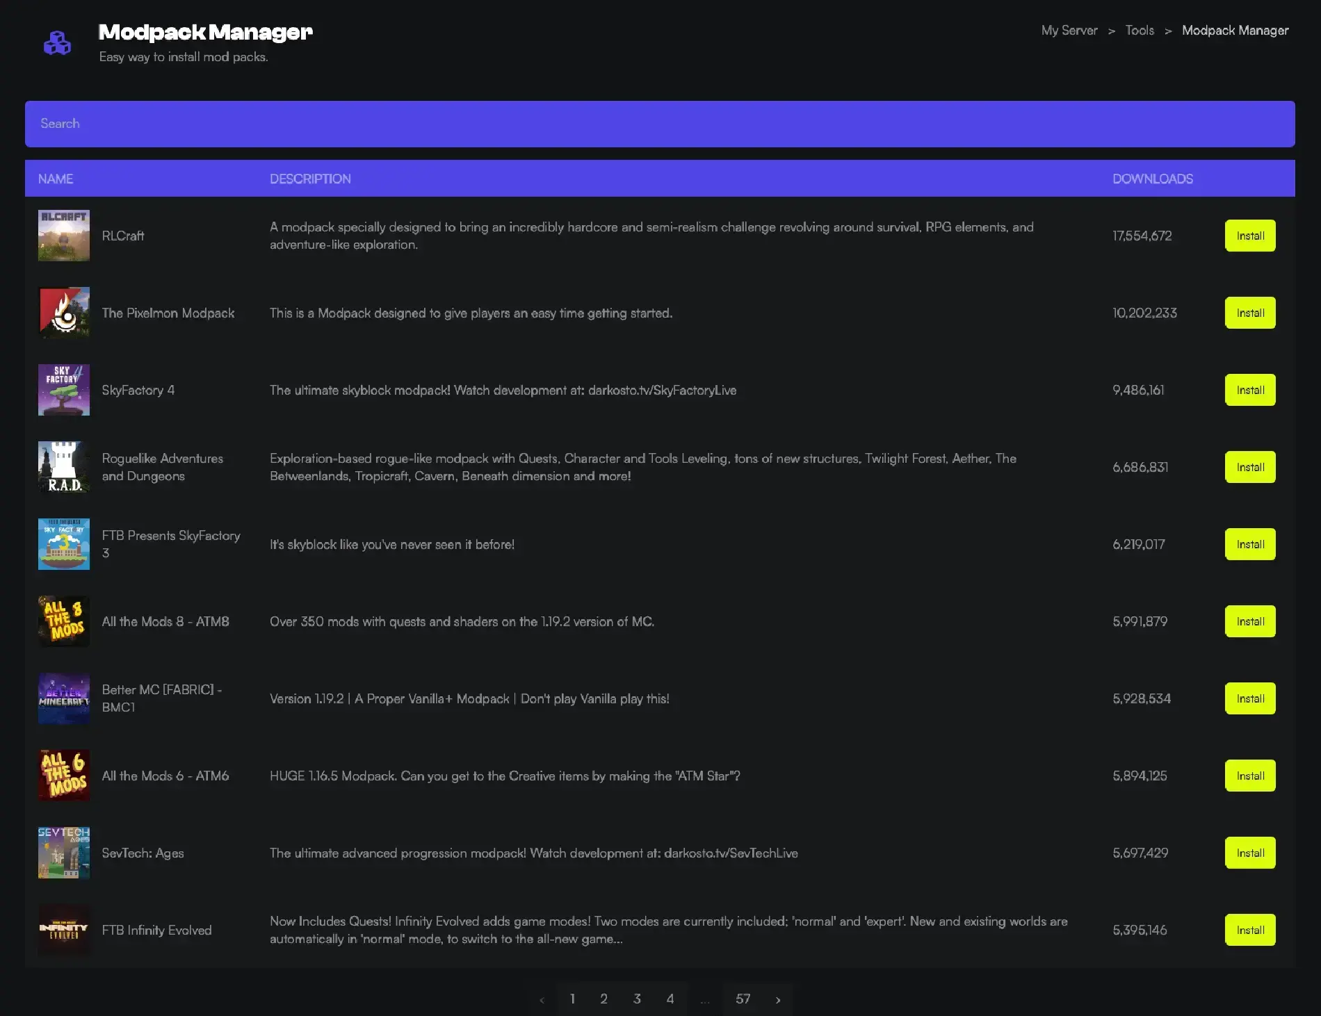Open the All the Mods 8 icon

tap(63, 621)
